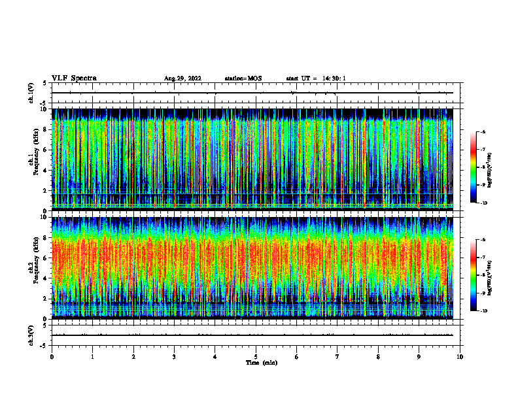Click the "6" kHz tick of ch.2 frequency axis
Screen dimensions: 518x400
46,258
